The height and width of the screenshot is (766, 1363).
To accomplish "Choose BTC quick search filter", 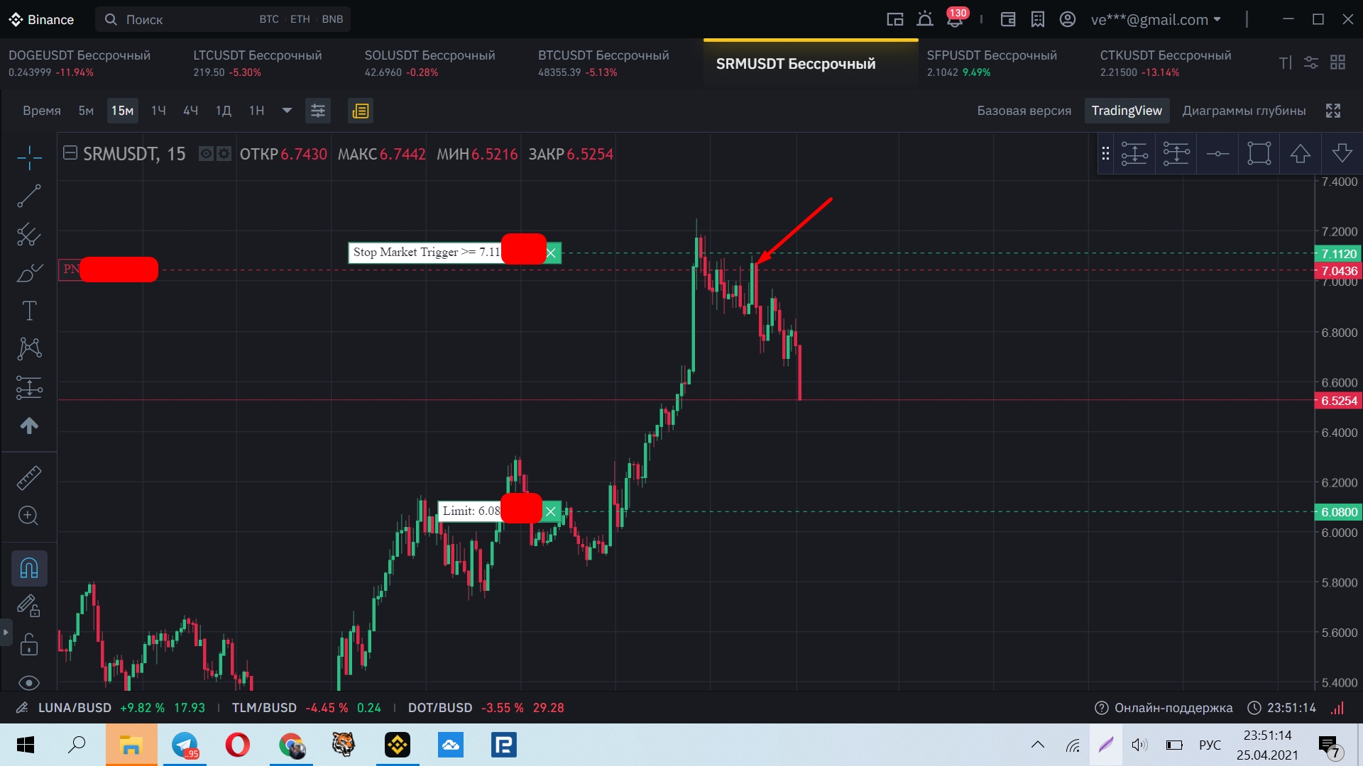I will click(269, 19).
